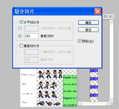
Task: Click the Naruto Pat text line
Action: 70,84
